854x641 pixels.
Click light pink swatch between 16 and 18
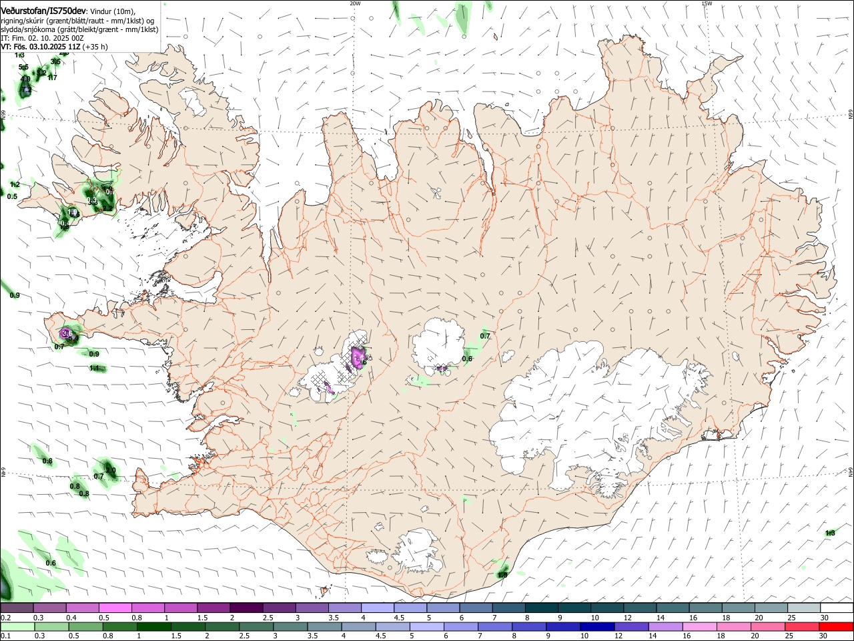point(699,626)
